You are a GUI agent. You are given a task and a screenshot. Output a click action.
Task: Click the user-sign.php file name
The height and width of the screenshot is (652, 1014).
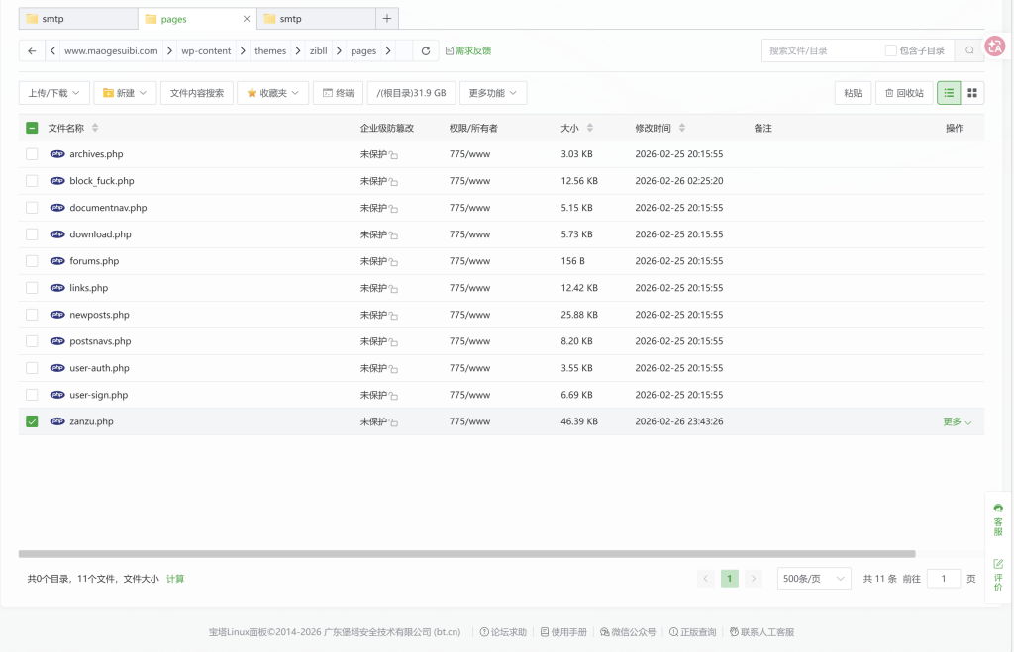coord(99,395)
